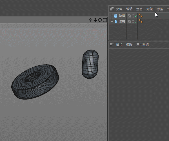This screenshot has height=141, width=169.
Task: Click the Attribute Manager panel grip icon
Action: (x=112, y=45)
